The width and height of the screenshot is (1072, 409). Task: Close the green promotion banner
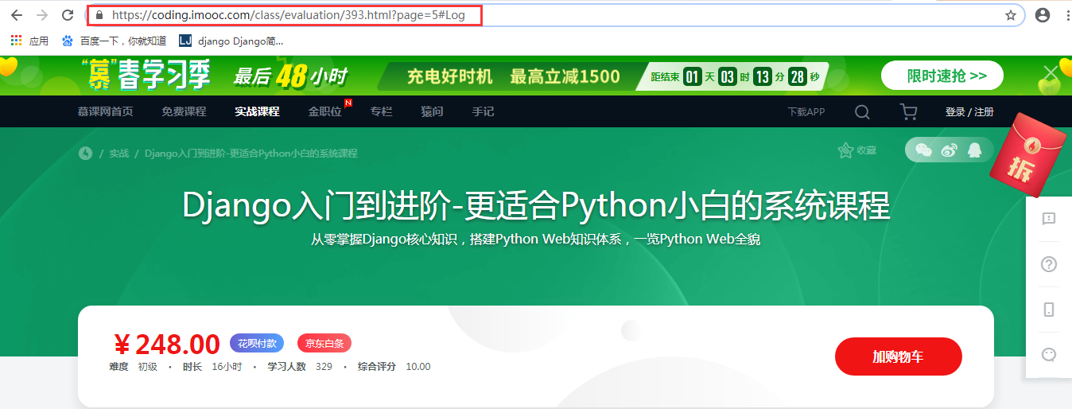coord(1051,72)
